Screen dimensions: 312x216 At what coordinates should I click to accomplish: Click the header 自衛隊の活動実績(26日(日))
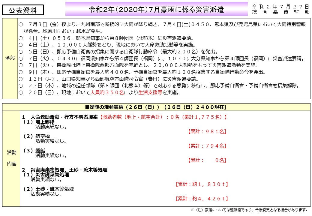156,107
